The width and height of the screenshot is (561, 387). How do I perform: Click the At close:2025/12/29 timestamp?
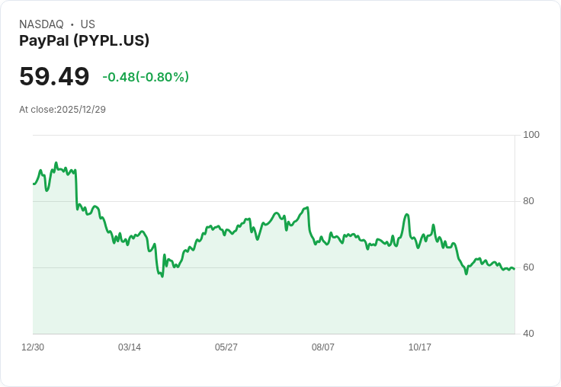point(63,110)
